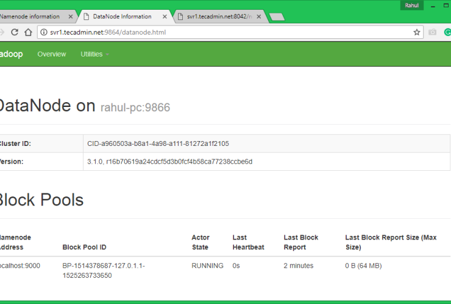The height and width of the screenshot is (304, 451).
Task: Click the page info icon in address bar
Action: pos(44,32)
